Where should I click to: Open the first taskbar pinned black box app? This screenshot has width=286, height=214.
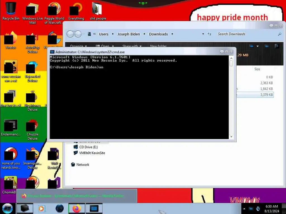25,208
